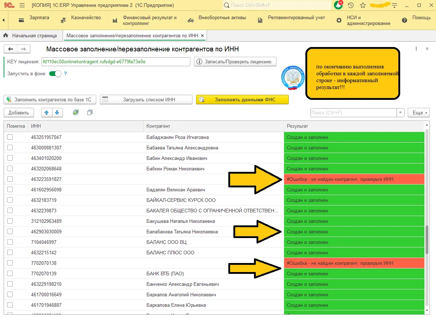Go forward with the right arrow button
Screen dimensions: 436x318
pyautogui.click(x=24, y=49)
